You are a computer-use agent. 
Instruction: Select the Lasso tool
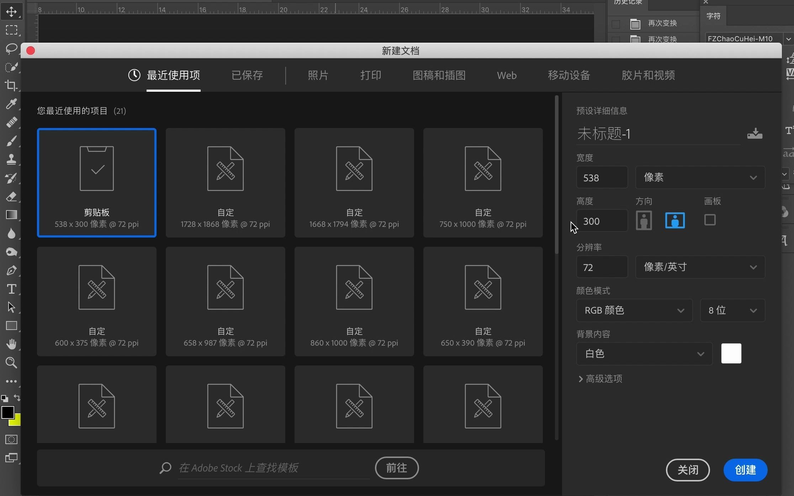coord(11,48)
